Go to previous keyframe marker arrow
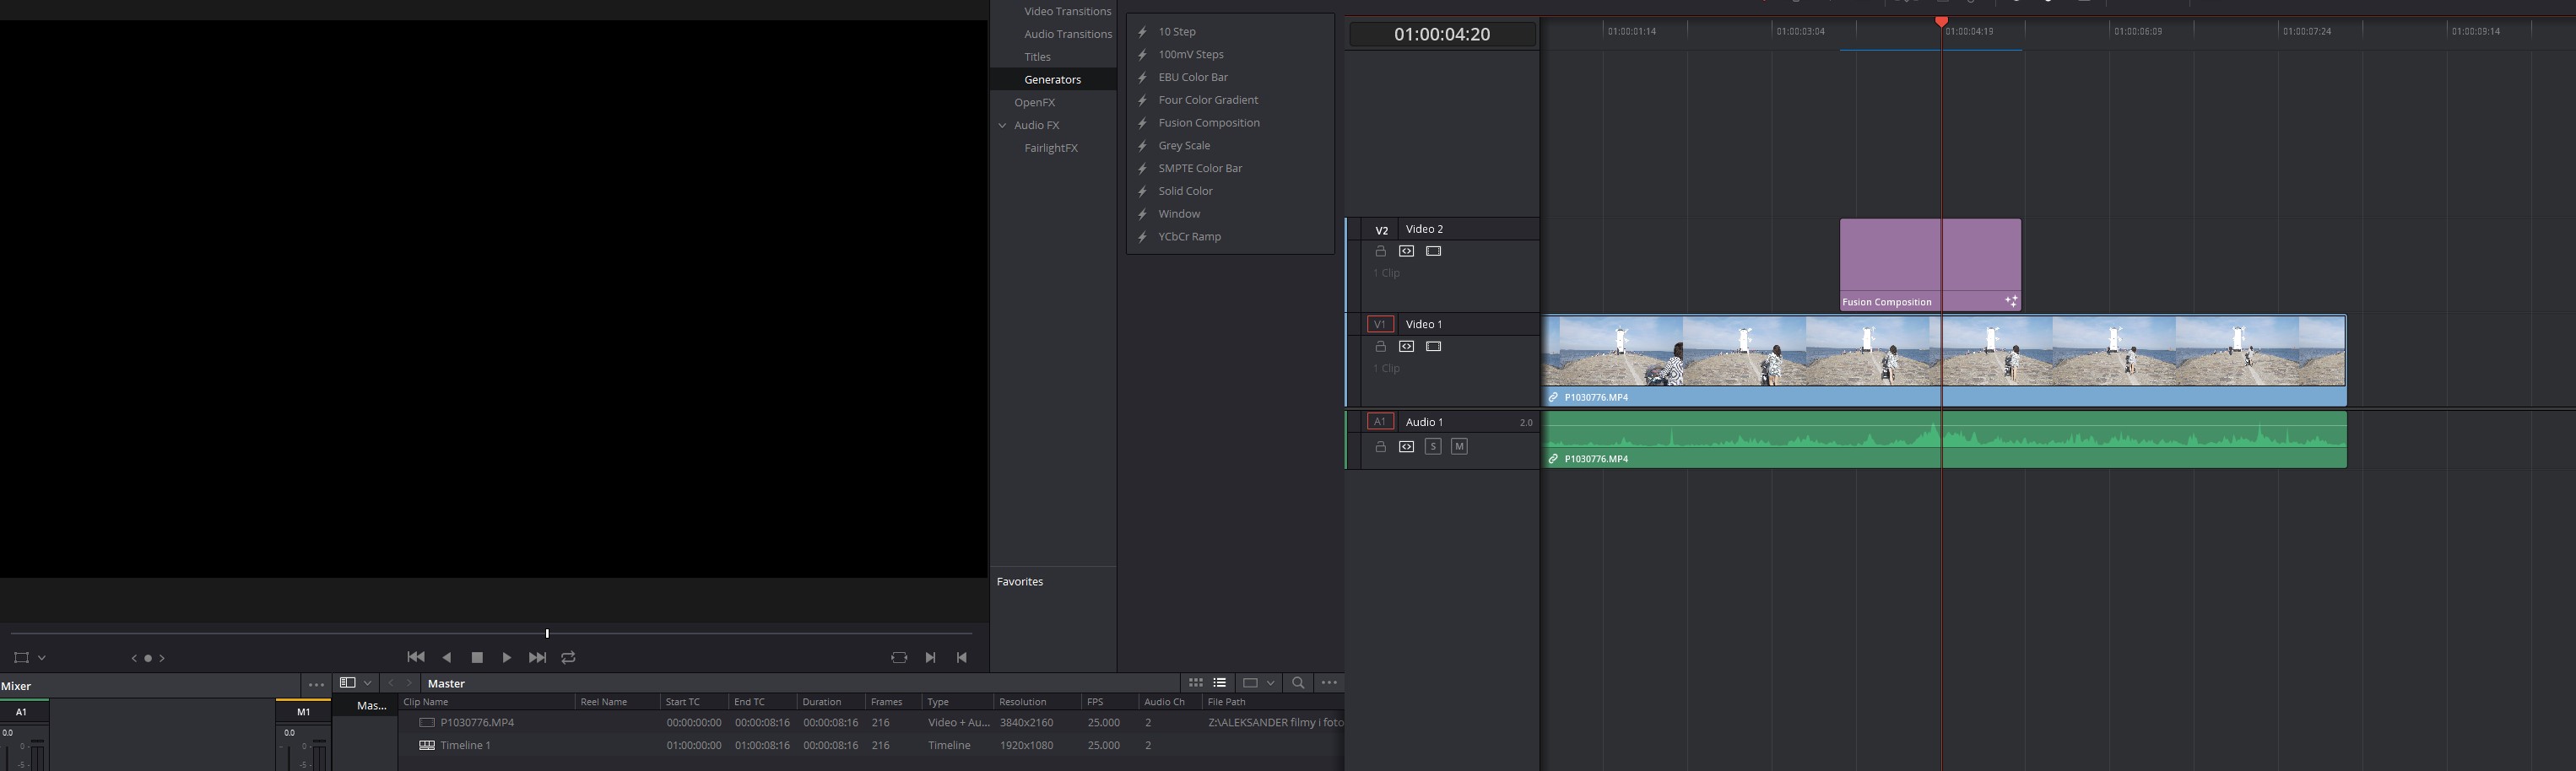 134,658
